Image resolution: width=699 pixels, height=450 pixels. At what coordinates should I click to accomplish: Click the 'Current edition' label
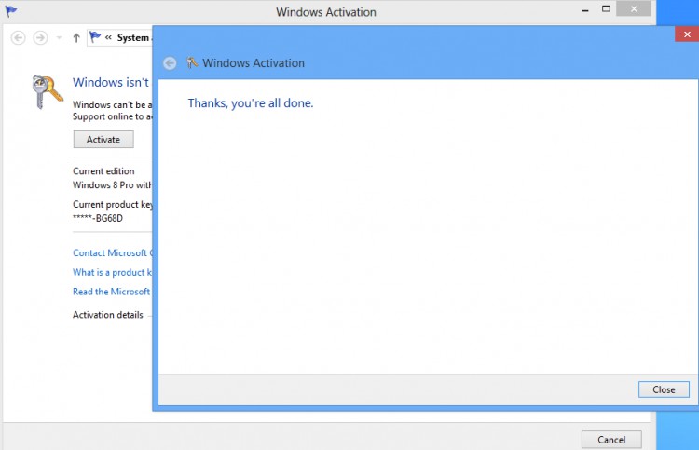tap(103, 171)
